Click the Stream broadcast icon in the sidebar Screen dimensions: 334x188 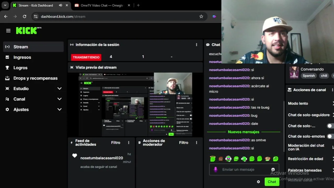[x=7, y=47]
